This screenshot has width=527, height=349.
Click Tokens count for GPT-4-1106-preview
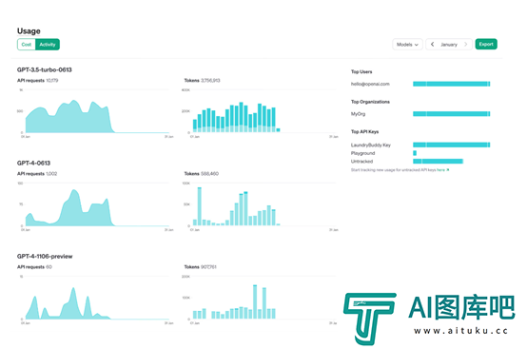coord(208,267)
